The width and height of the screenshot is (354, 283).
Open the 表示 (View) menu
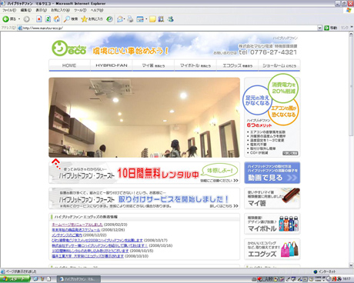[x=41, y=10]
